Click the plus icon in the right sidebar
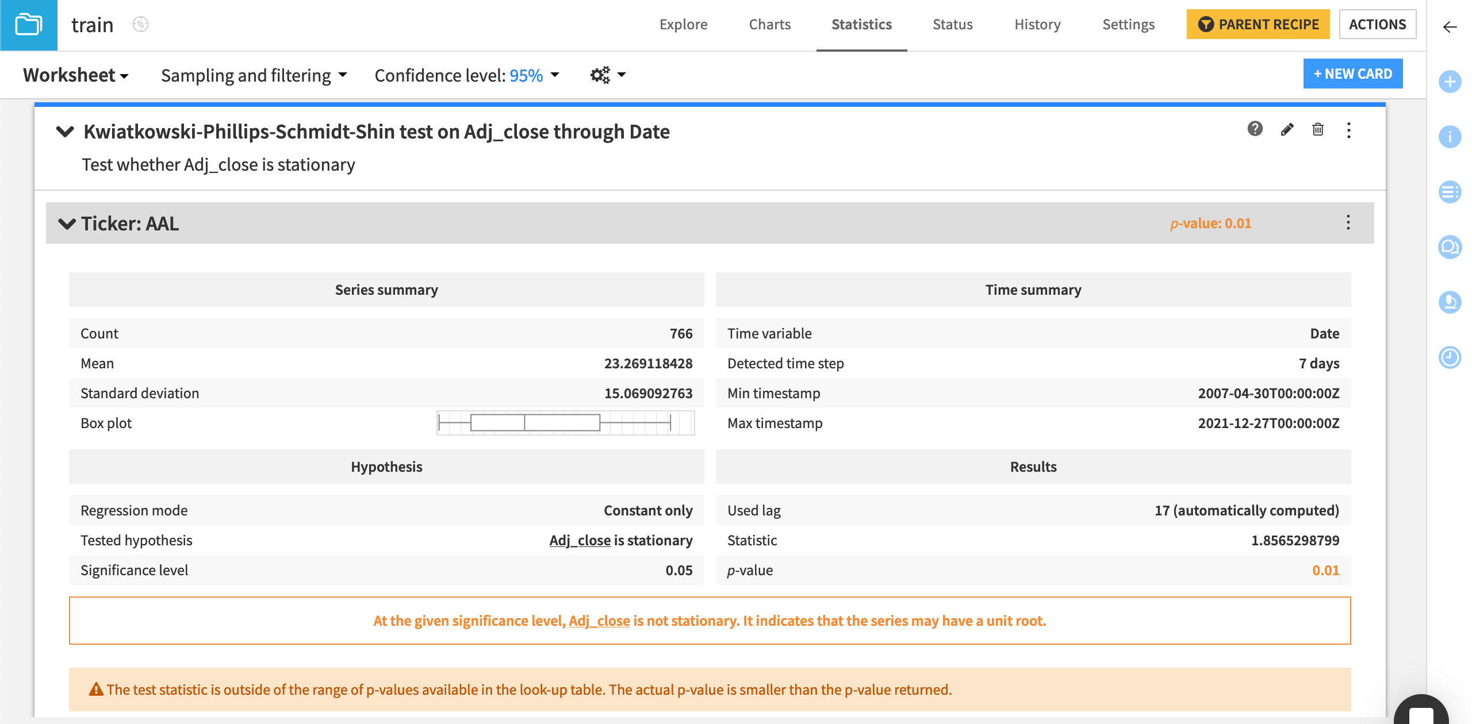1472x724 pixels. [x=1450, y=82]
